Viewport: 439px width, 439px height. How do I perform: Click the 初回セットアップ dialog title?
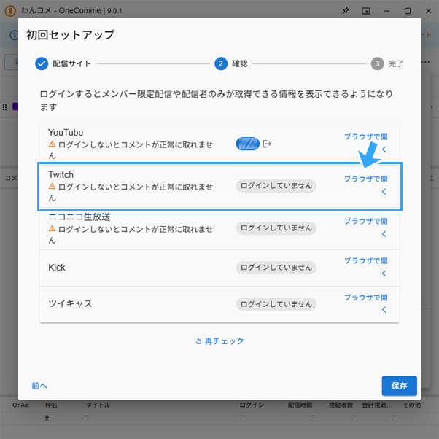(71, 35)
